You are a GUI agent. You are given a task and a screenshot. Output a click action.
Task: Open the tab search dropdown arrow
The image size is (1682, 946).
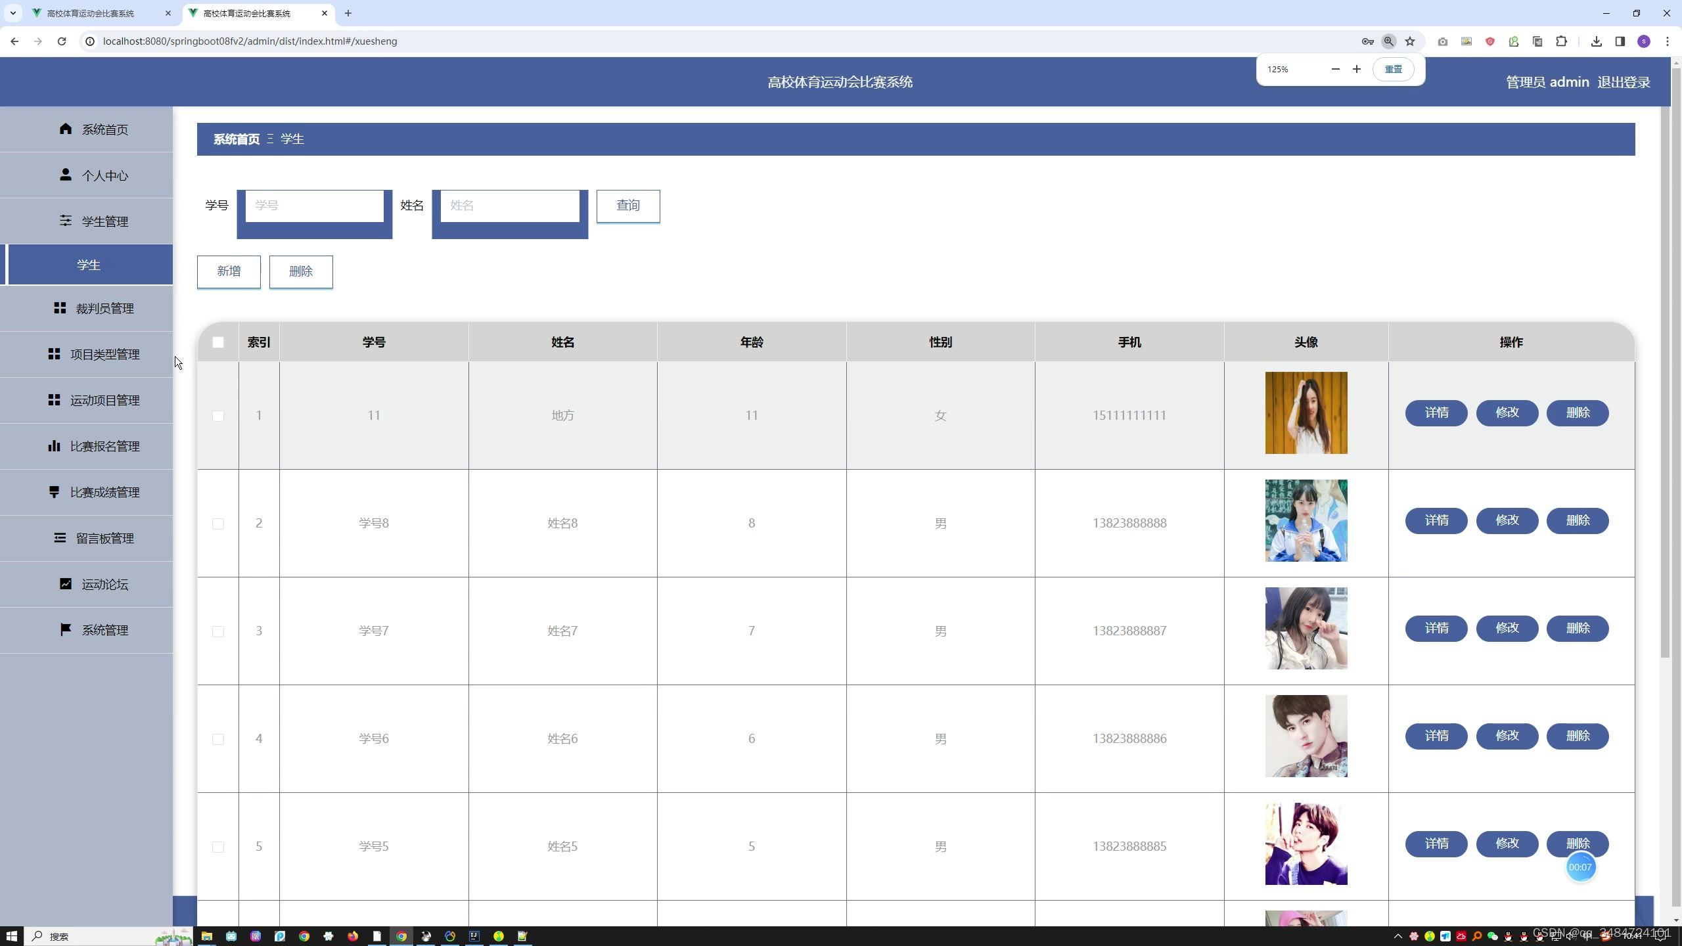click(12, 13)
